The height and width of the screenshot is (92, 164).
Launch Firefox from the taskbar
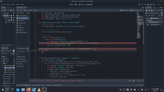28,90
